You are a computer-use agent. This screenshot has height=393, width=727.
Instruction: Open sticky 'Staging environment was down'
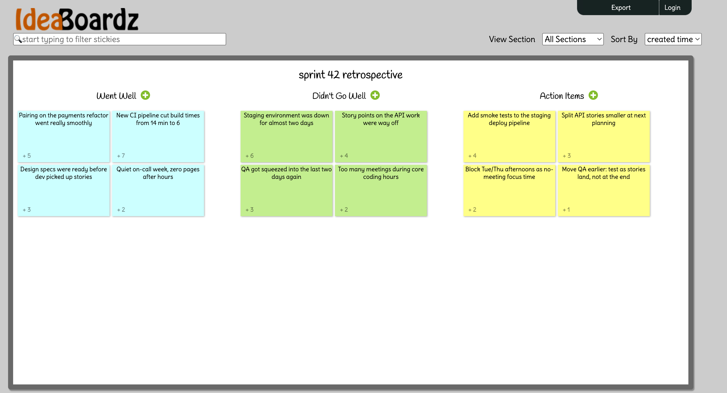coord(287,136)
